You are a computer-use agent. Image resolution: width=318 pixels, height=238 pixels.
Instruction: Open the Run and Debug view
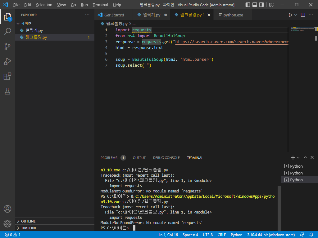coord(7,61)
